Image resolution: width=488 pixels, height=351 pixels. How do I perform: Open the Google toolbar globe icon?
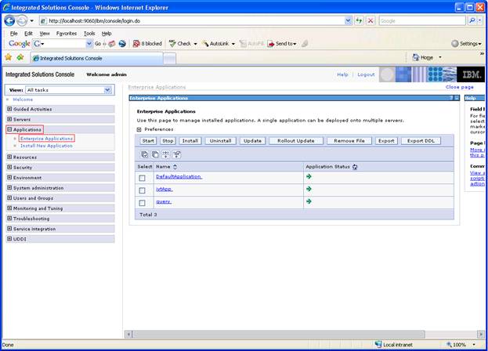tap(122, 44)
